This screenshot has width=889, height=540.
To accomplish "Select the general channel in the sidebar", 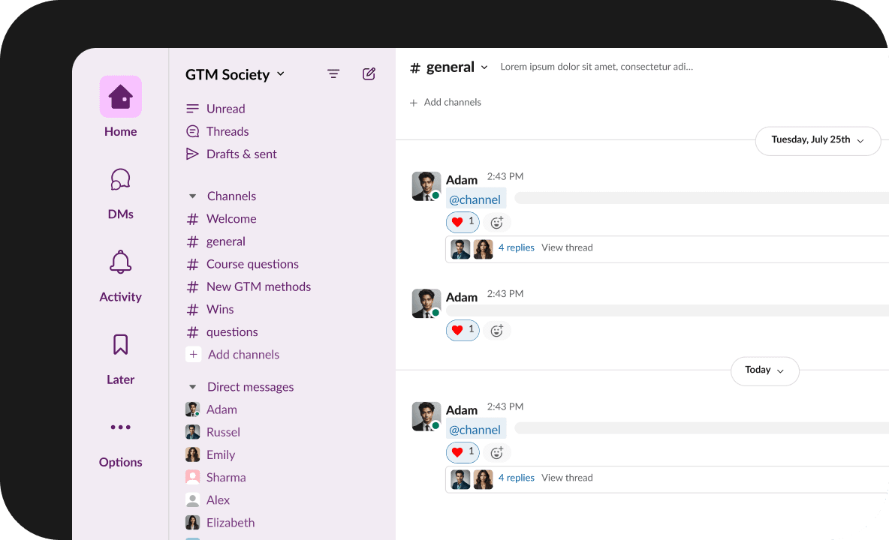I will pos(216,241).
